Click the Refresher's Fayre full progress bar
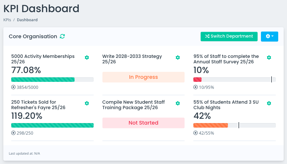Image resolution: width=287 pixels, height=164 pixels. [x=52, y=126]
